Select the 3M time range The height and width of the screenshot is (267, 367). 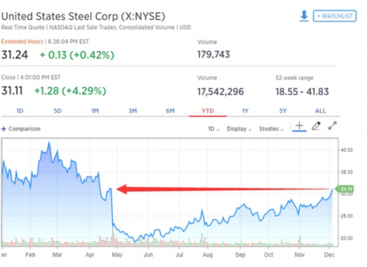click(x=133, y=111)
